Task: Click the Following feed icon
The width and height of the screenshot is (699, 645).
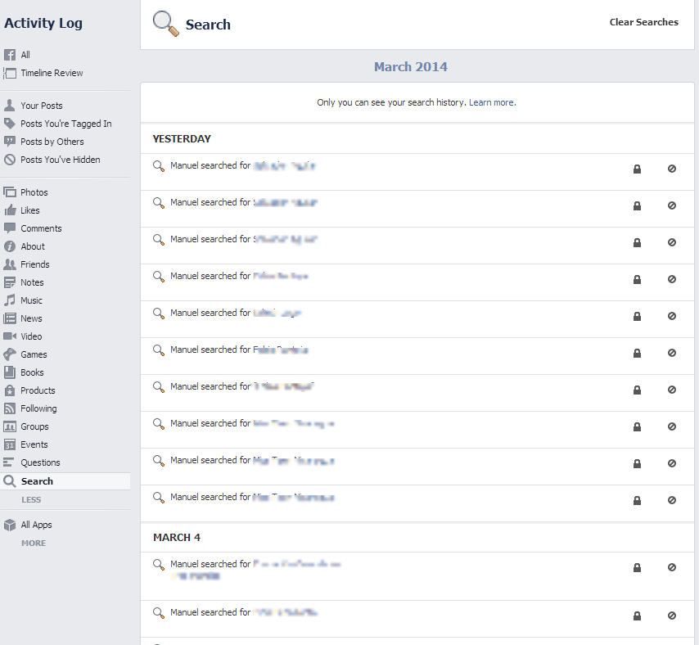Action: pyautogui.click(x=10, y=408)
